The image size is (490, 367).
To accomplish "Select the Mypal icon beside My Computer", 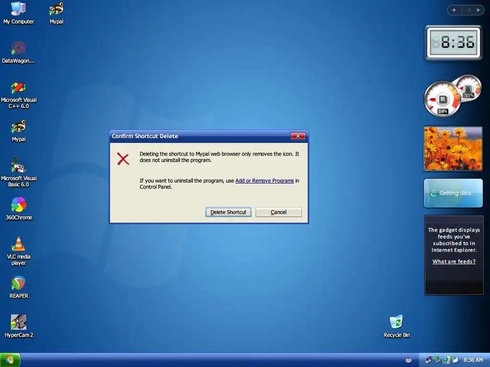I will 56,13.
